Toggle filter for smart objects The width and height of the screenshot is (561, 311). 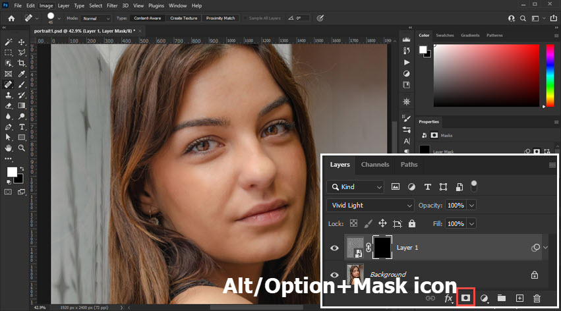tap(459, 186)
